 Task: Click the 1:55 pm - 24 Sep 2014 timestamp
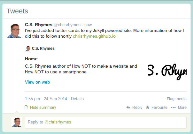[x=46, y=99]
